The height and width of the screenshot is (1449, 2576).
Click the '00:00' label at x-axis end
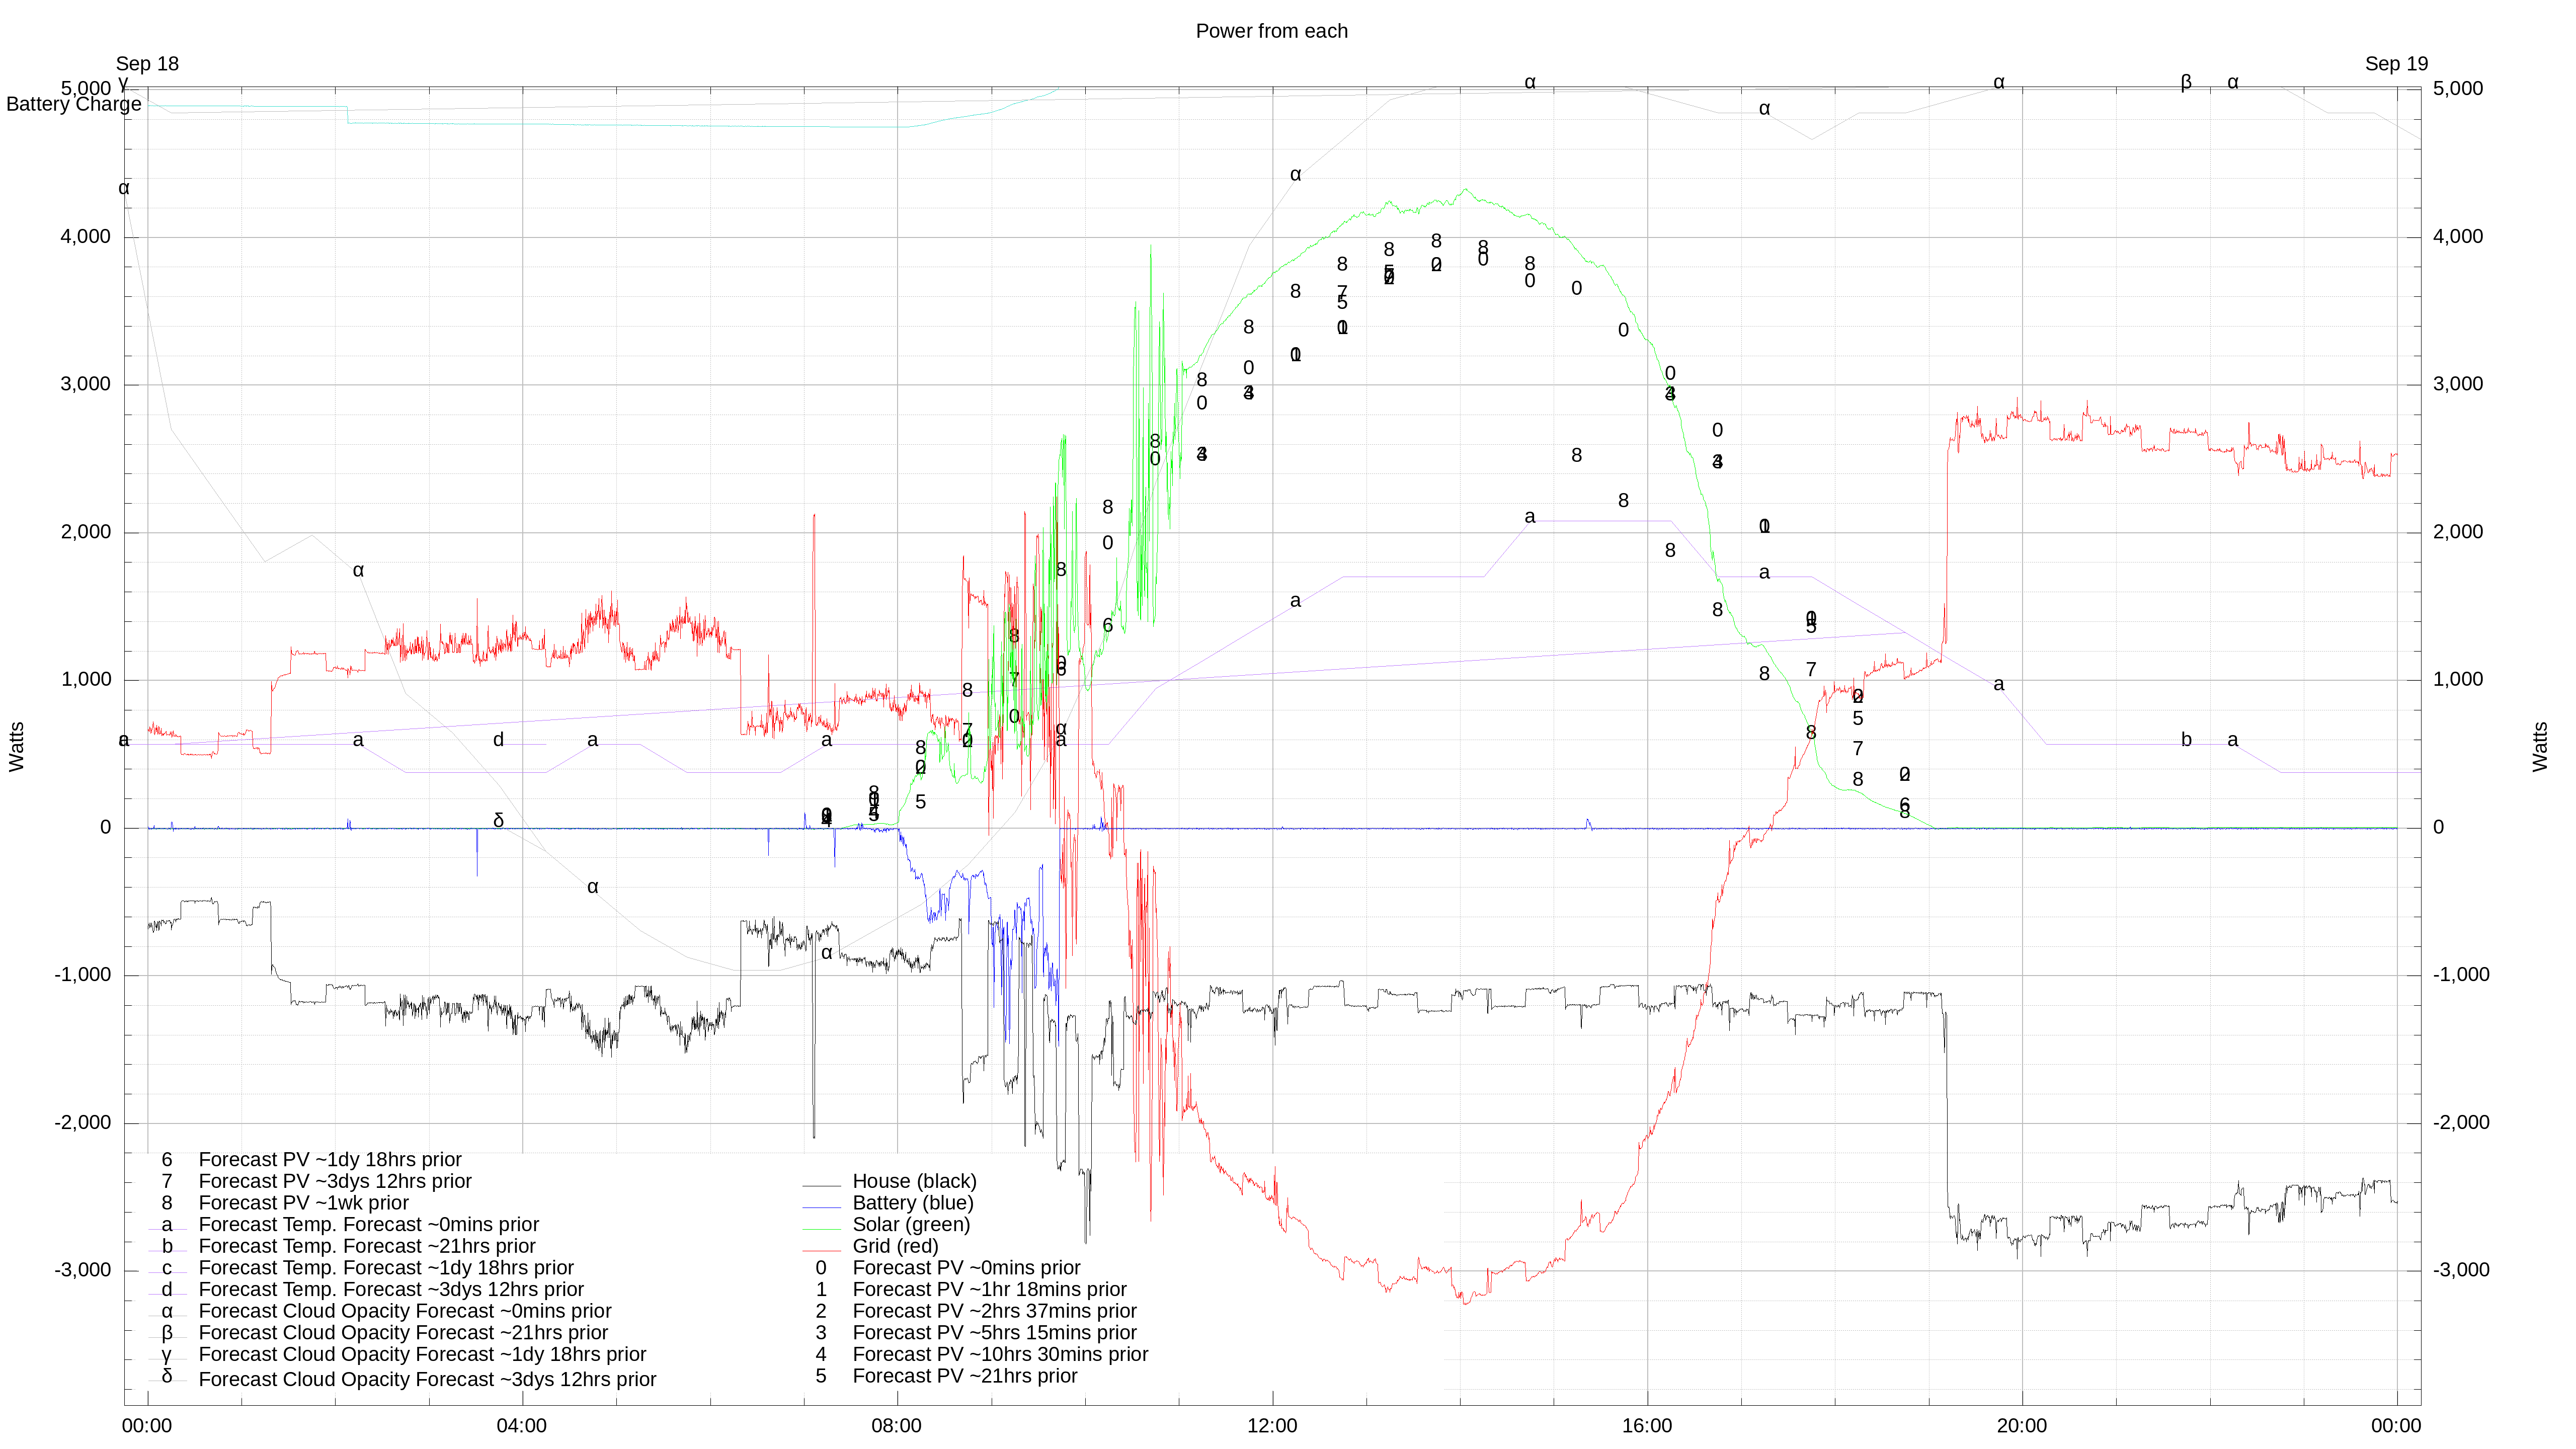[2396, 1426]
